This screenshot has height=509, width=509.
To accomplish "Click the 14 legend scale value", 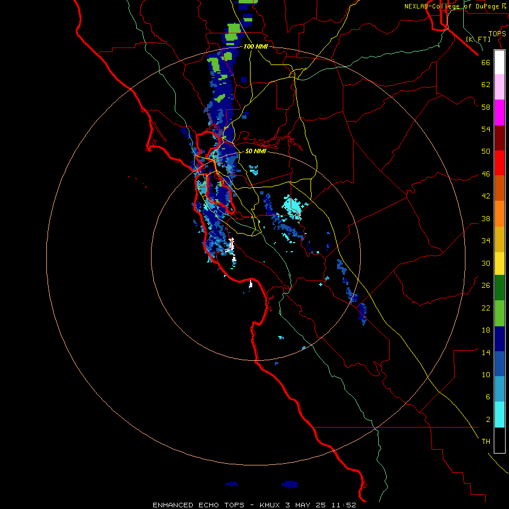I will click(486, 352).
